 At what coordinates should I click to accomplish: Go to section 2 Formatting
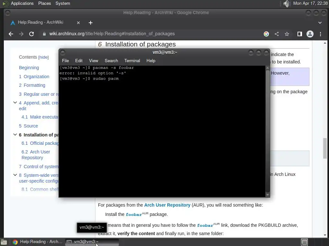click(x=32, y=85)
